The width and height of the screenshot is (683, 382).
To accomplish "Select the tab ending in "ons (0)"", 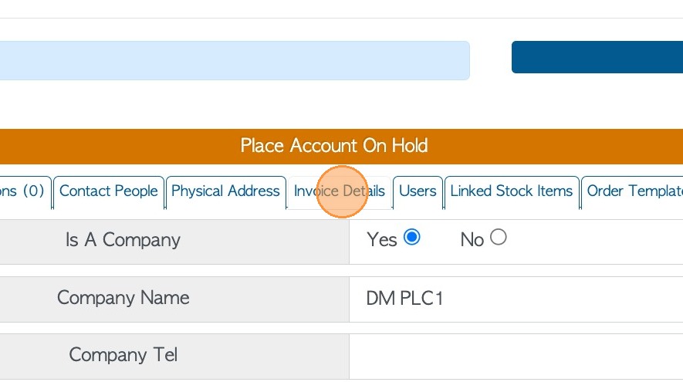I will point(23,191).
